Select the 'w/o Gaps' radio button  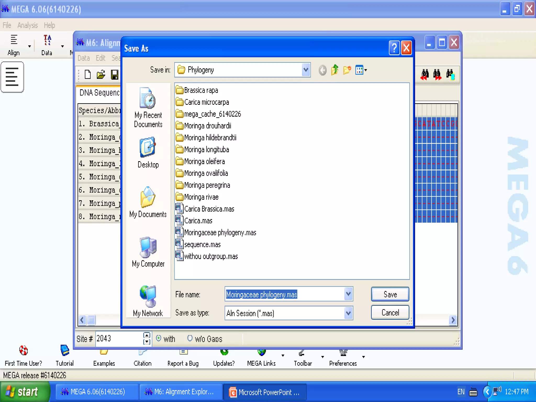[x=190, y=338]
